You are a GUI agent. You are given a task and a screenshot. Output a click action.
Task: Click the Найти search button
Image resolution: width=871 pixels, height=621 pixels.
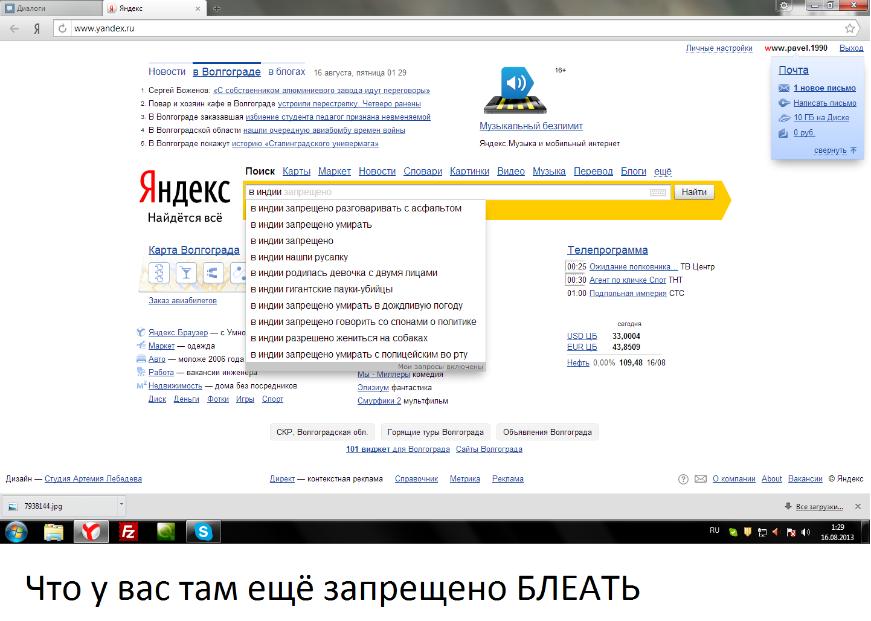tap(694, 192)
